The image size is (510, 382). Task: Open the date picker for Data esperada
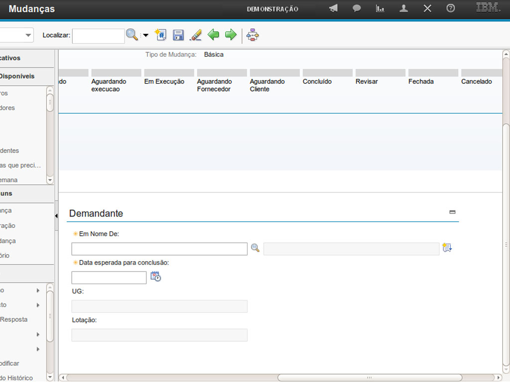pyautogui.click(x=156, y=277)
